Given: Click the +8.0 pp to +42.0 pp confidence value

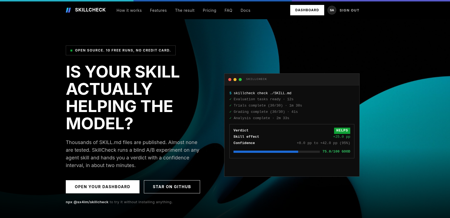Looking at the screenshot, I should pos(323,143).
